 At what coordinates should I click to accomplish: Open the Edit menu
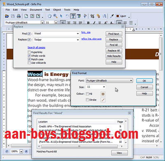tap(15, 10)
